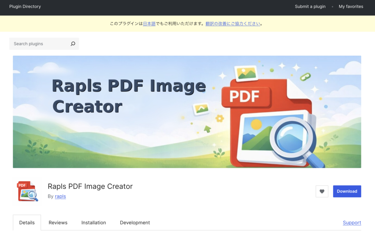Click the Download button
The image size is (375, 237).
click(347, 191)
